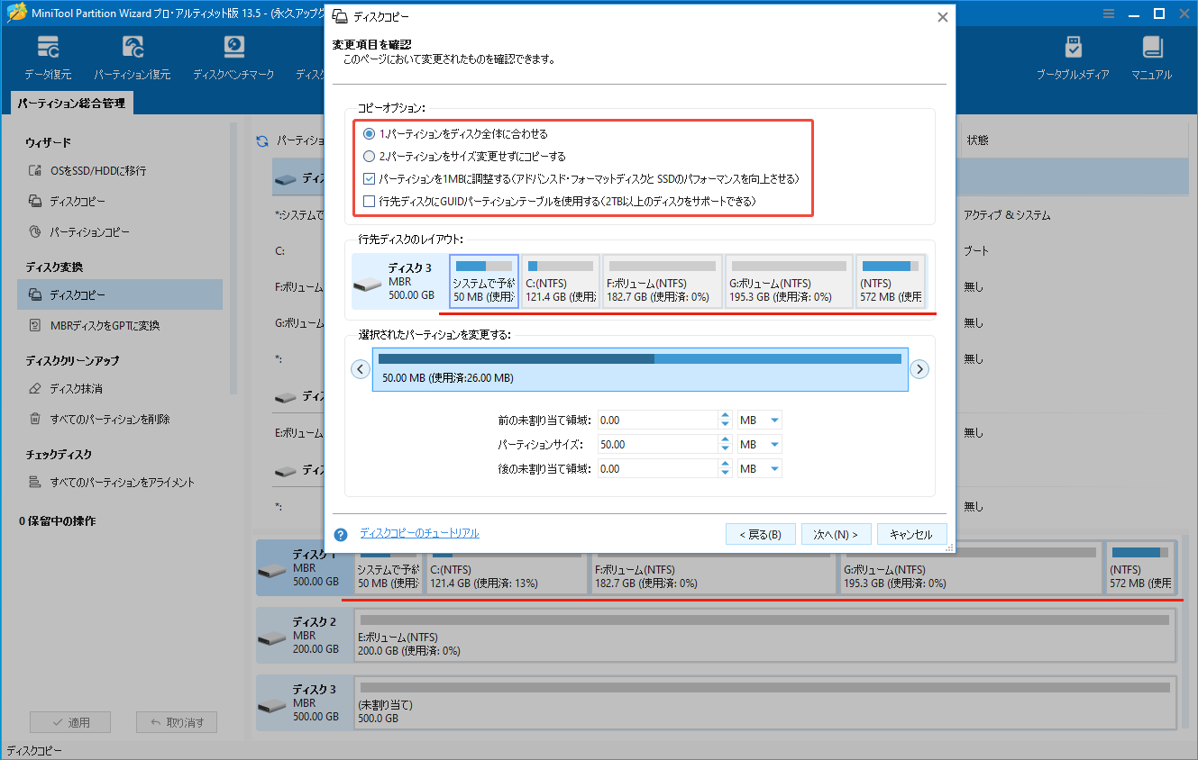Open the ディスクコピーのチュートリアル link
Screen dimensions: 1198x760
420,533
